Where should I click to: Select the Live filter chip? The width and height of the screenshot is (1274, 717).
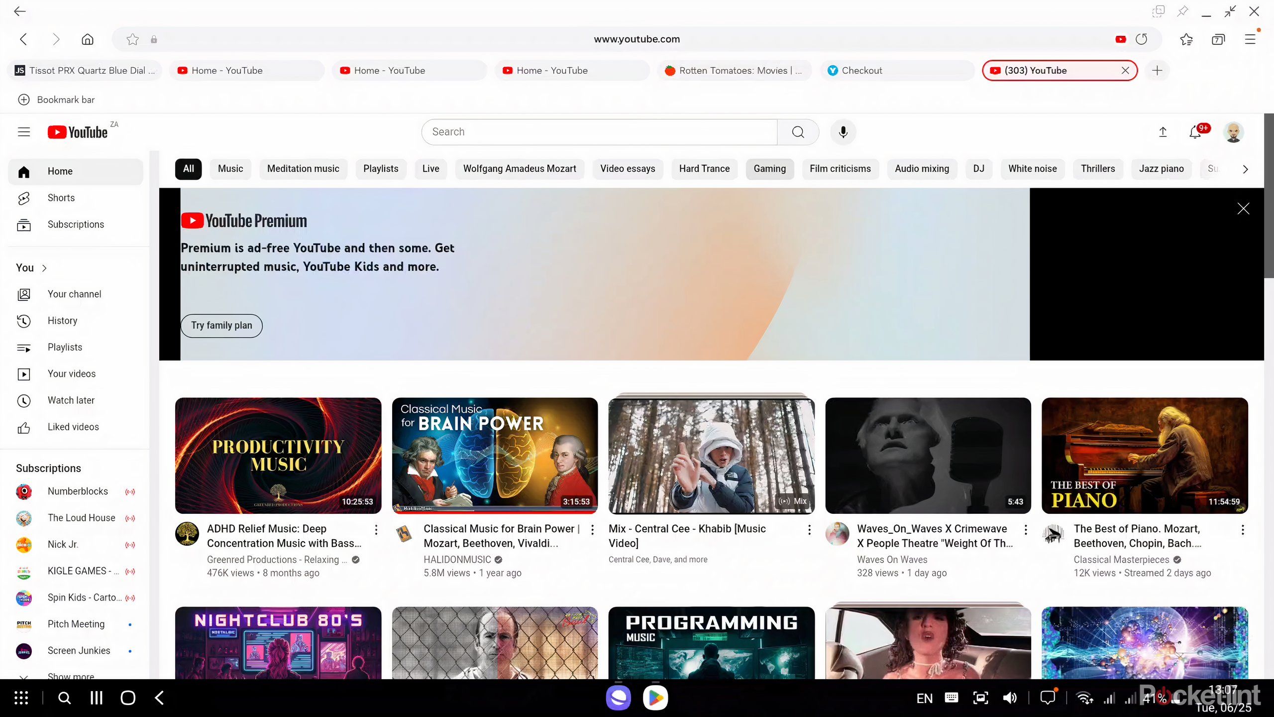(x=431, y=169)
